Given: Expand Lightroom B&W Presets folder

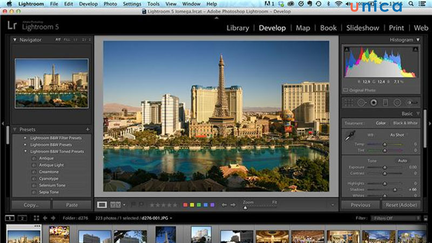Looking at the screenshot, I should pyautogui.click(x=25, y=145).
